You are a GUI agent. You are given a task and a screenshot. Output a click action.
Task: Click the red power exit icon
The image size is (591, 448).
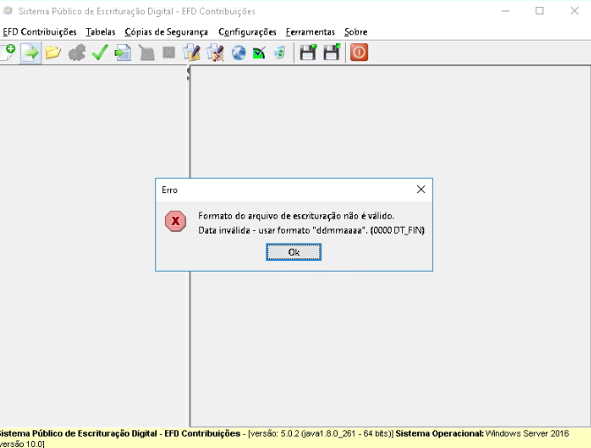(x=359, y=52)
